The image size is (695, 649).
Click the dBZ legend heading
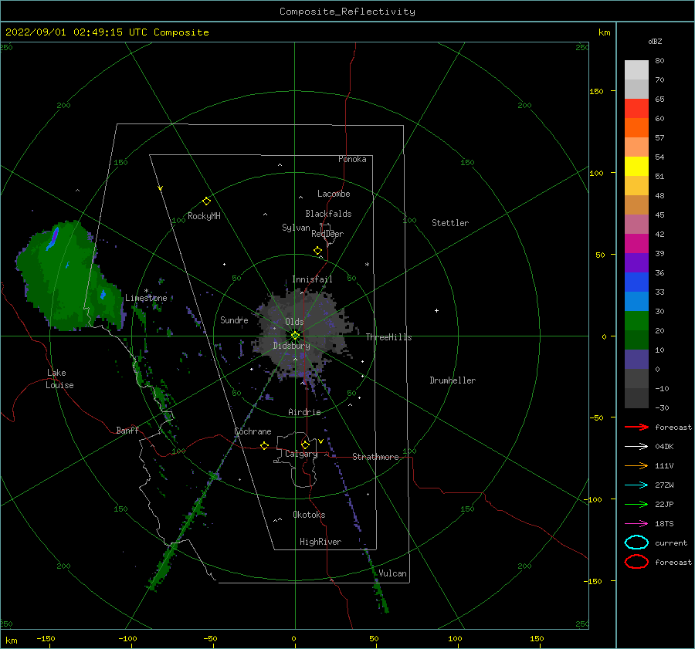[655, 41]
